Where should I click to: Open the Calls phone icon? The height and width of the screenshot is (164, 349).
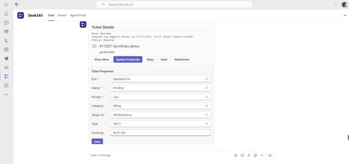point(6,41)
